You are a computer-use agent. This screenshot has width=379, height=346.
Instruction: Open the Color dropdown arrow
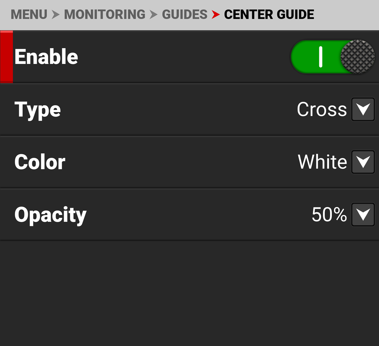click(363, 162)
